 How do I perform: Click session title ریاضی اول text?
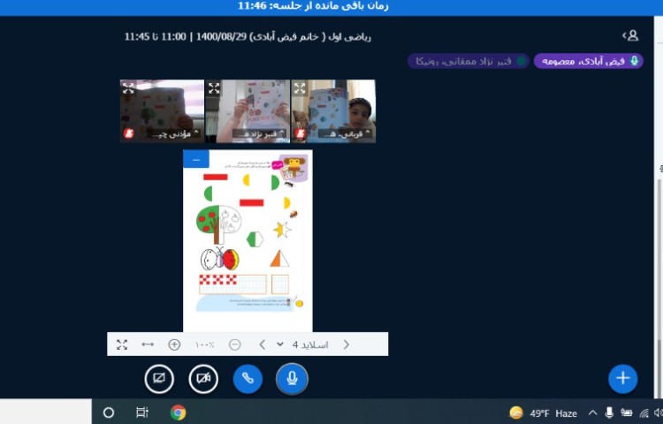tap(248, 37)
